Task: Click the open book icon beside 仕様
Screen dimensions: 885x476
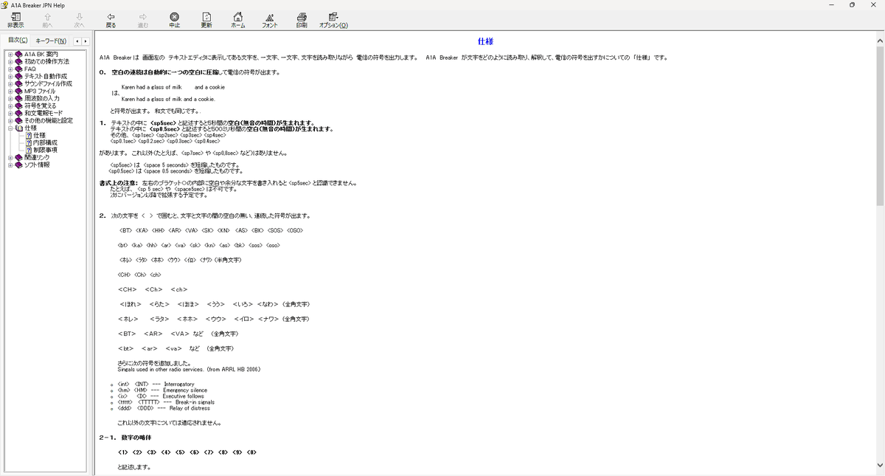Action: [x=18, y=128]
